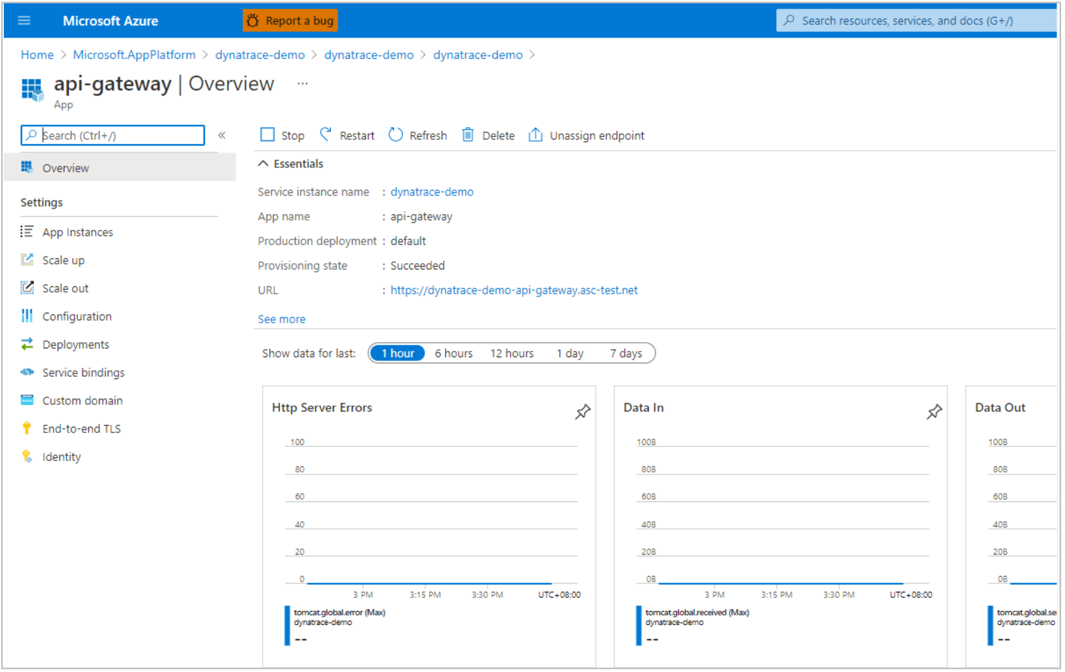Select the Stop icon in the toolbar
The height and width of the screenshot is (672, 1065).
coord(267,135)
